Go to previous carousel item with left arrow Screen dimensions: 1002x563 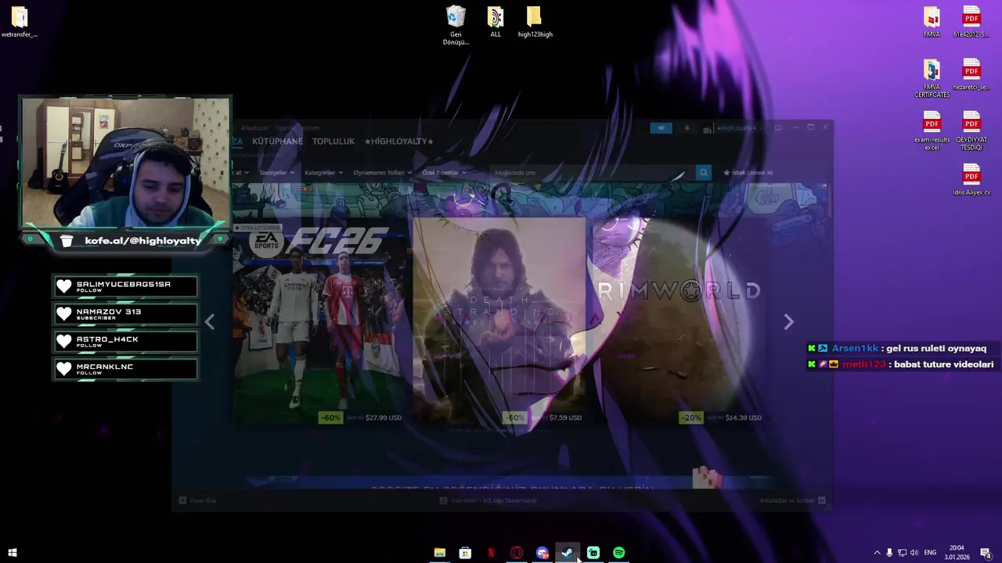coord(209,322)
